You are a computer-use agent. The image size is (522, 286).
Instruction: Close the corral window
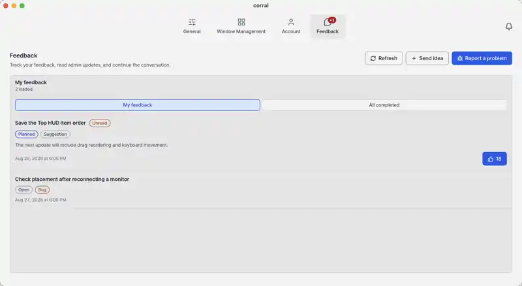6,6
